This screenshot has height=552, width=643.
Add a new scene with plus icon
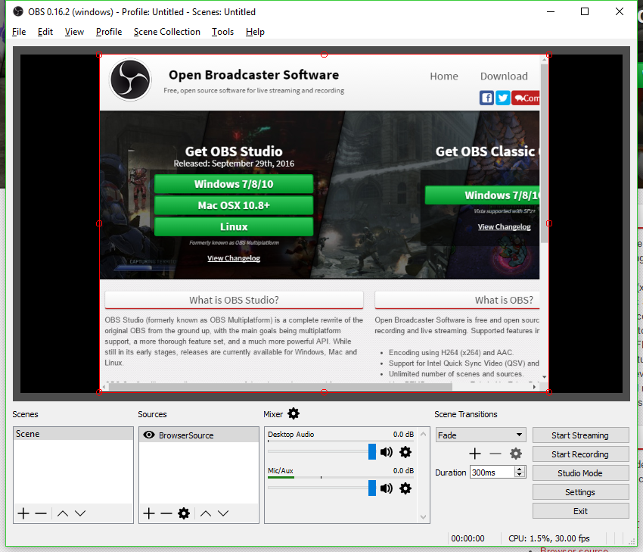tap(23, 513)
